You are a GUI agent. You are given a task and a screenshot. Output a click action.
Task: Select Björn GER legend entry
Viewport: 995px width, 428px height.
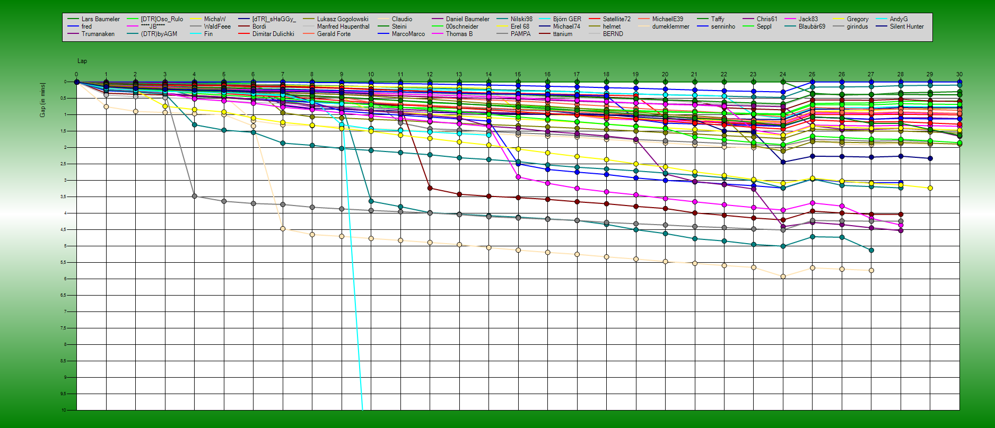567,19
